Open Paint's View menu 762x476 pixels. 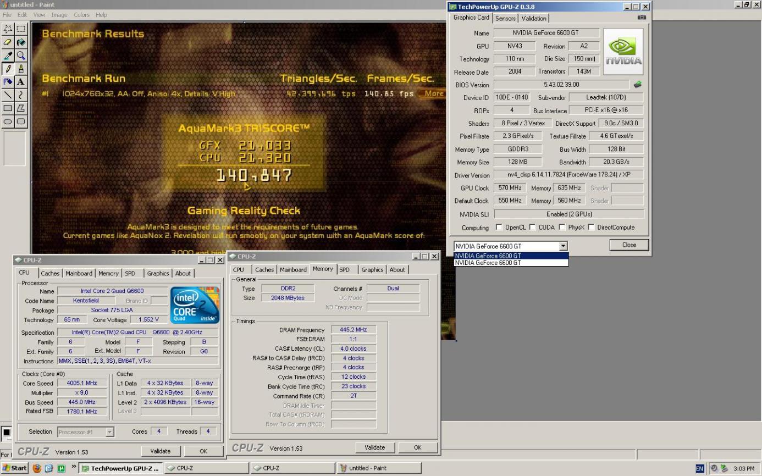39,15
